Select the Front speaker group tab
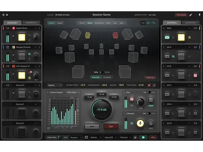 point(82,23)
